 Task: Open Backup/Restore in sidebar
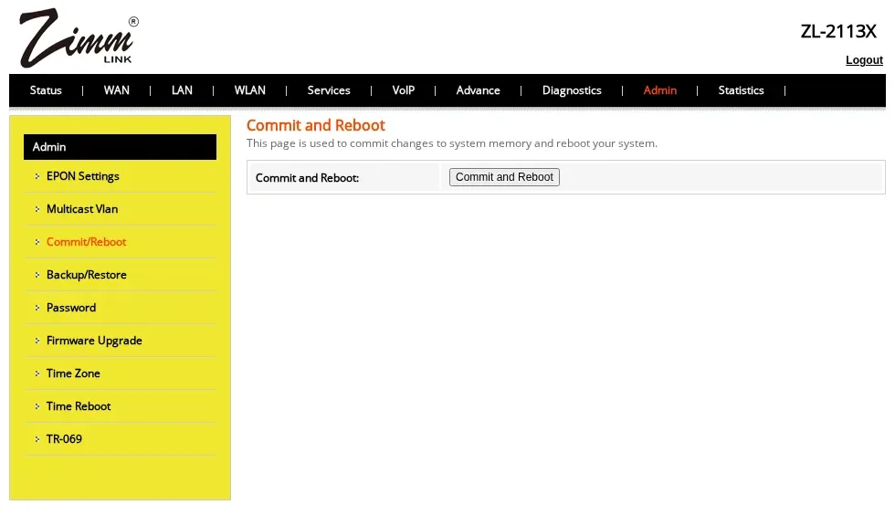tap(87, 274)
